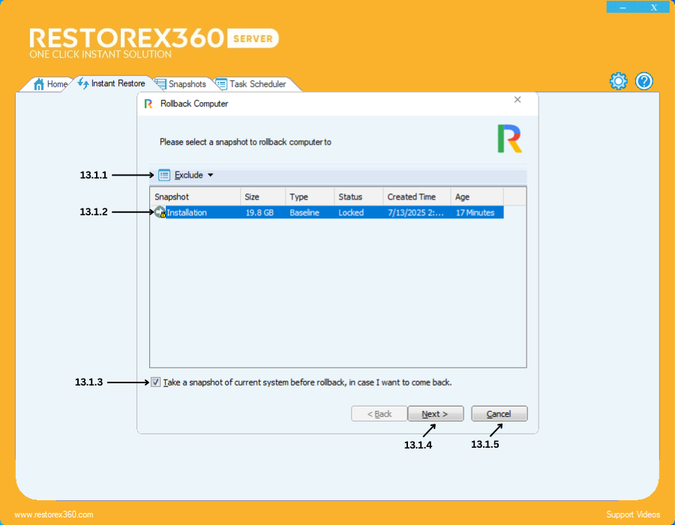This screenshot has height=525, width=675.
Task: Close the Rollback Computer dialog
Action: tap(517, 100)
